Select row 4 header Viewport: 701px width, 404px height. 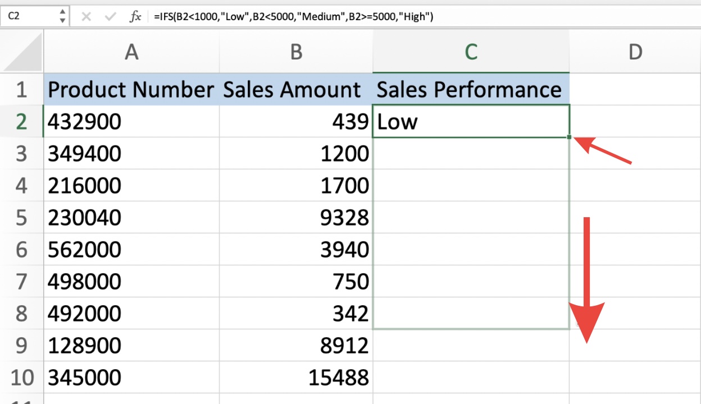pyautogui.click(x=22, y=185)
